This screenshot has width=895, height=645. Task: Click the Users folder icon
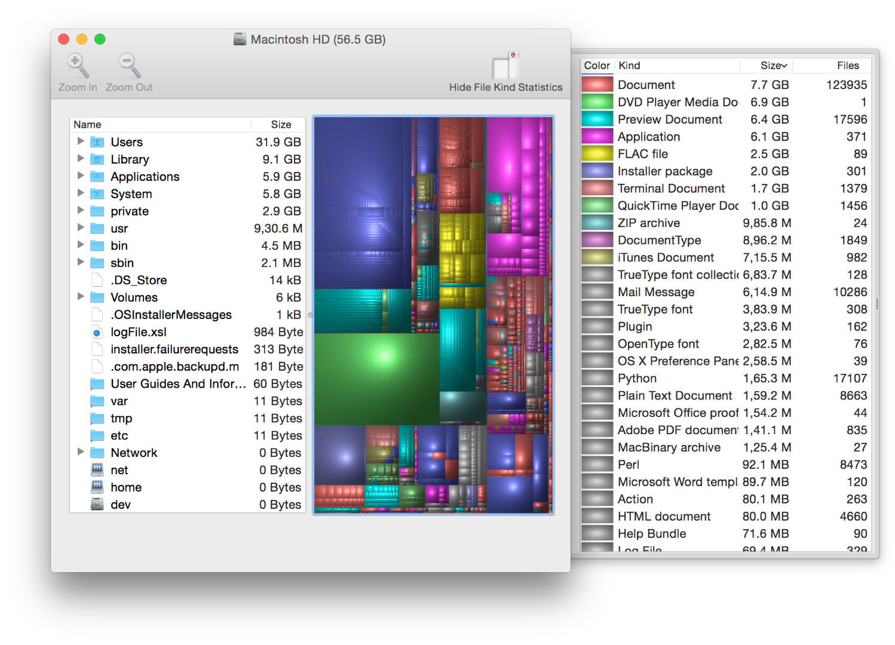pyautogui.click(x=97, y=142)
